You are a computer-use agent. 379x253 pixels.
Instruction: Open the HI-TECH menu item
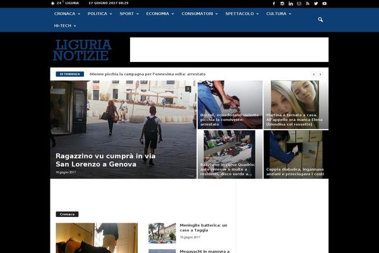pos(63,26)
